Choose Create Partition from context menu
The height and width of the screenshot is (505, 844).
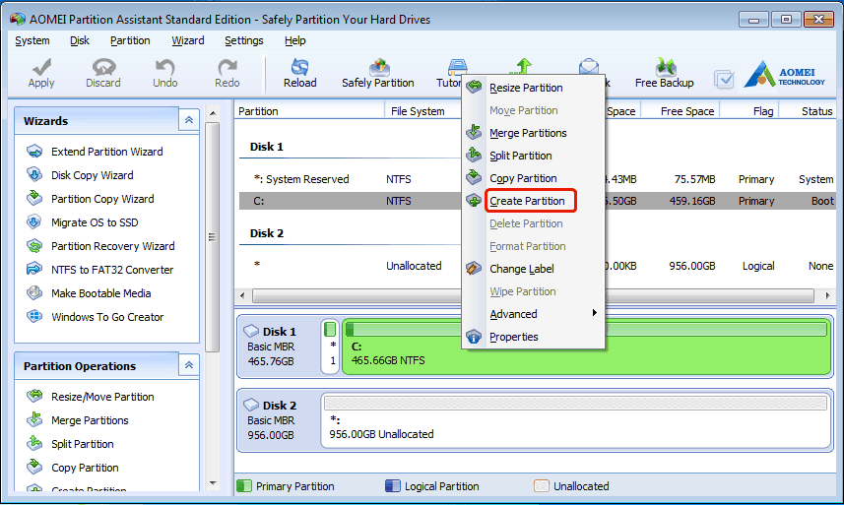[534, 201]
